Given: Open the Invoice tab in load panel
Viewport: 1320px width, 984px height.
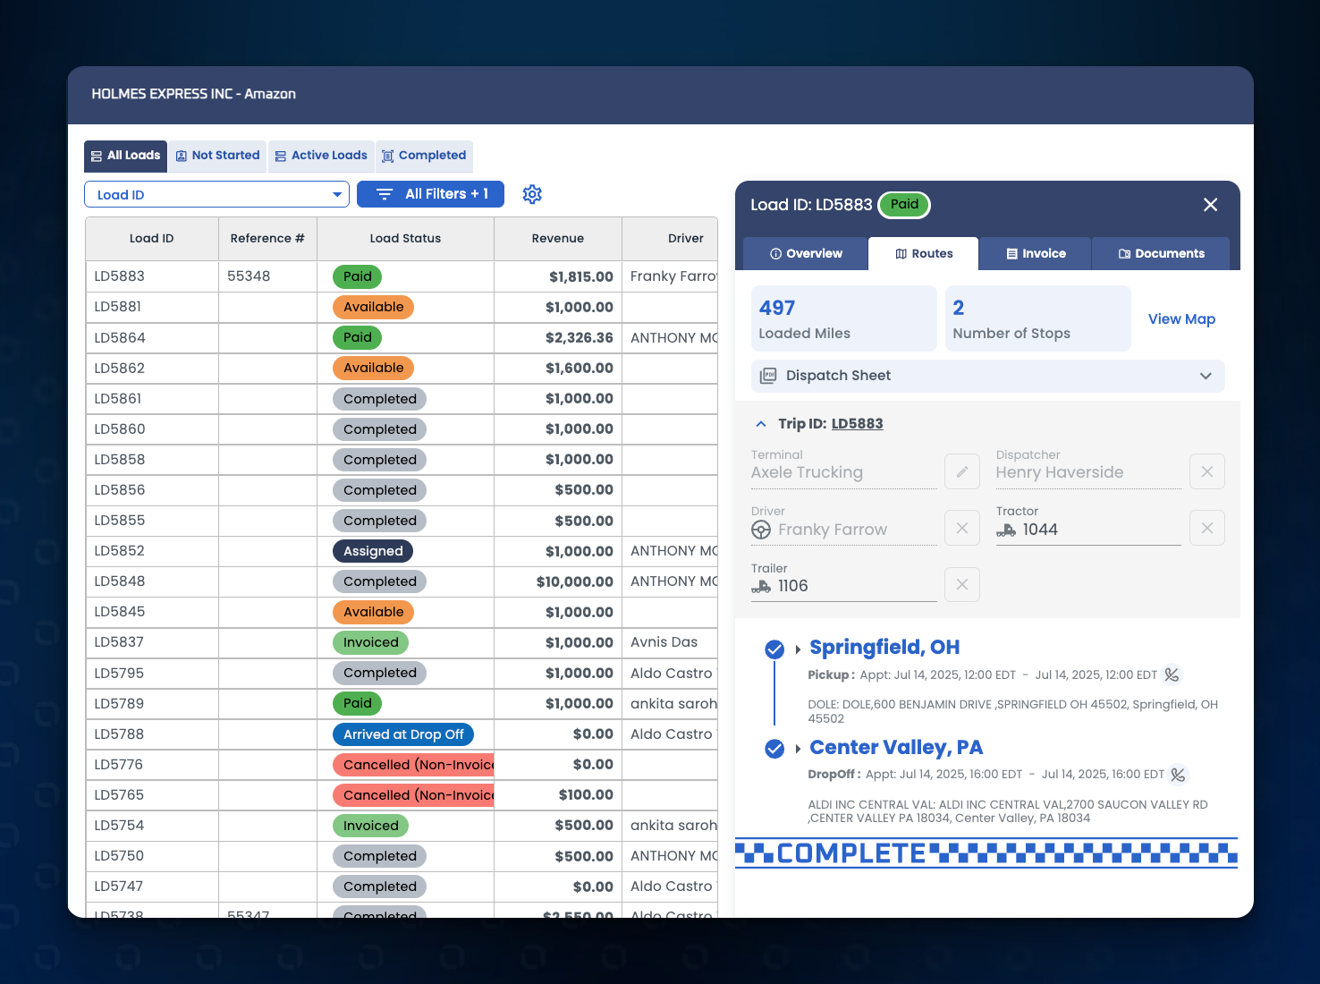Looking at the screenshot, I should (x=1036, y=253).
